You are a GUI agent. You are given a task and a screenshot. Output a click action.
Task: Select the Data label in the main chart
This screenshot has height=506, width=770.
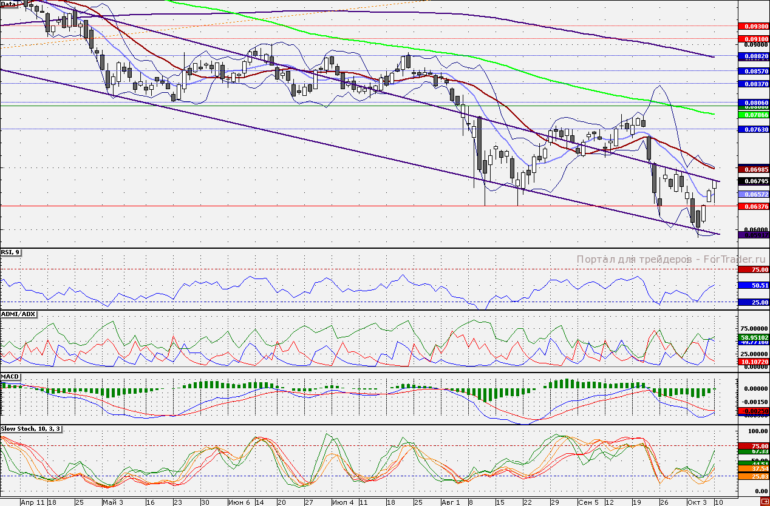pyautogui.click(x=10, y=4)
